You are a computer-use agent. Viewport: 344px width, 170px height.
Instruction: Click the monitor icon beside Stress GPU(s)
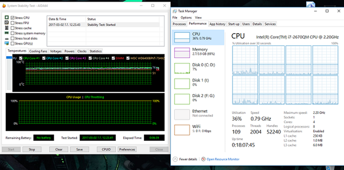pyautogui.click(x=7, y=43)
